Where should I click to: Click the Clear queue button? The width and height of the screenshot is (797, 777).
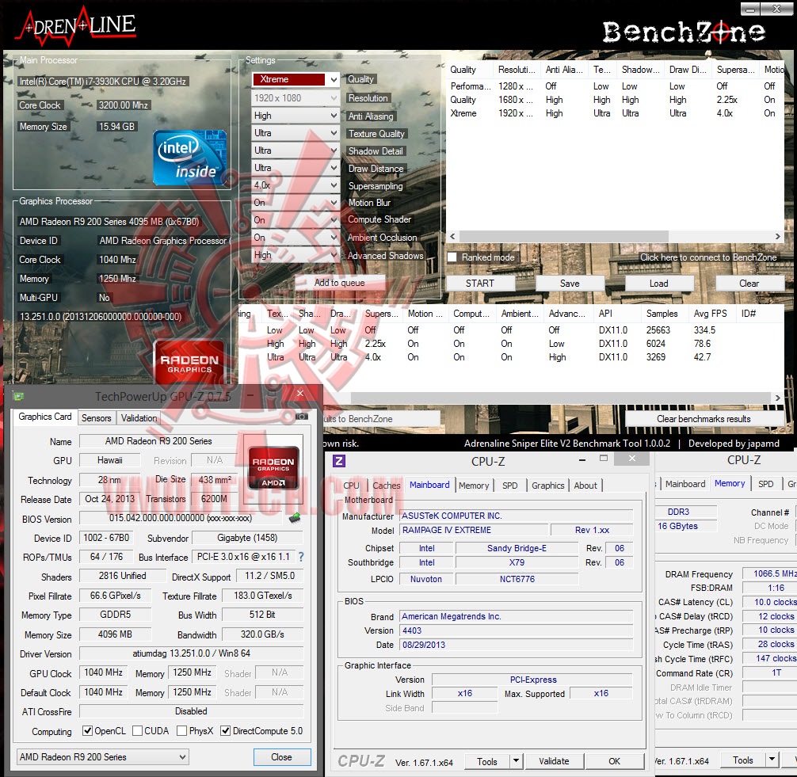tap(749, 283)
